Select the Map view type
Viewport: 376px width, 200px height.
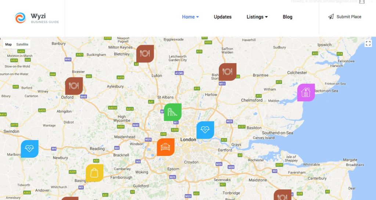click(8, 44)
